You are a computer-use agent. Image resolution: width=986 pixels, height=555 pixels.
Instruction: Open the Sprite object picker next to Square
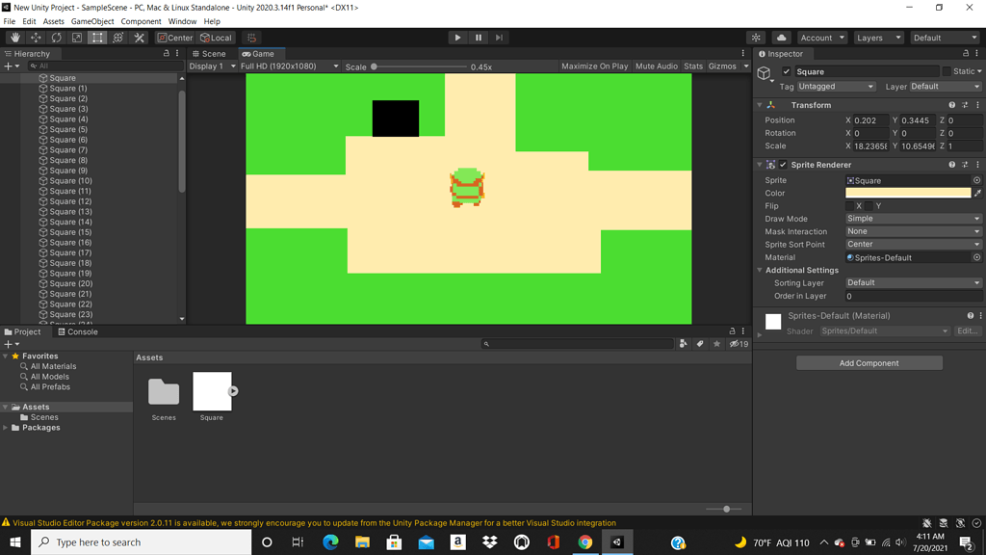pyautogui.click(x=976, y=180)
